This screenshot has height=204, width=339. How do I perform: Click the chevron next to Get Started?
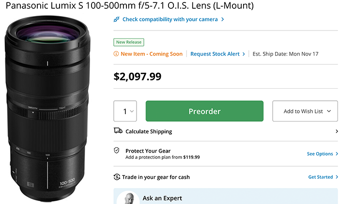pyautogui.click(x=337, y=177)
